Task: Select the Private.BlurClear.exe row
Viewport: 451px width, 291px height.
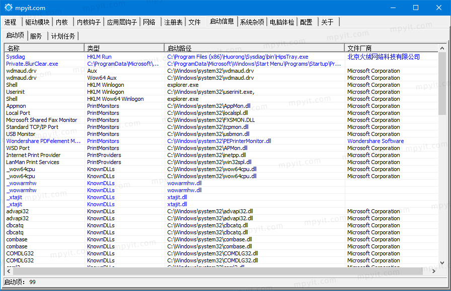Action: pyautogui.click(x=221, y=64)
